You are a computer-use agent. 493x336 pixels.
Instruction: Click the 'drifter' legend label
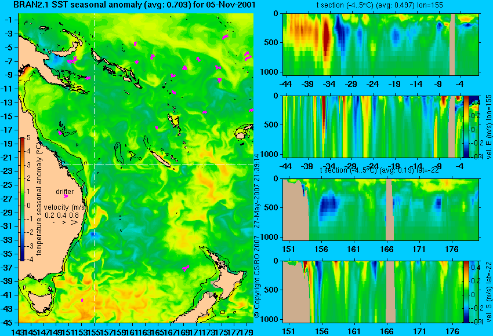coord(65,192)
